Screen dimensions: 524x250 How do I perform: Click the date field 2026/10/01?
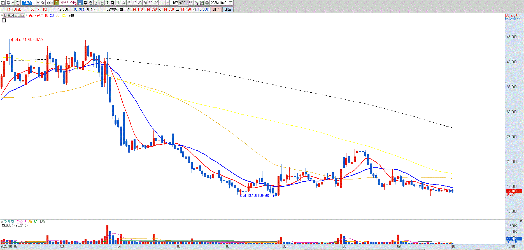coord(219,3)
